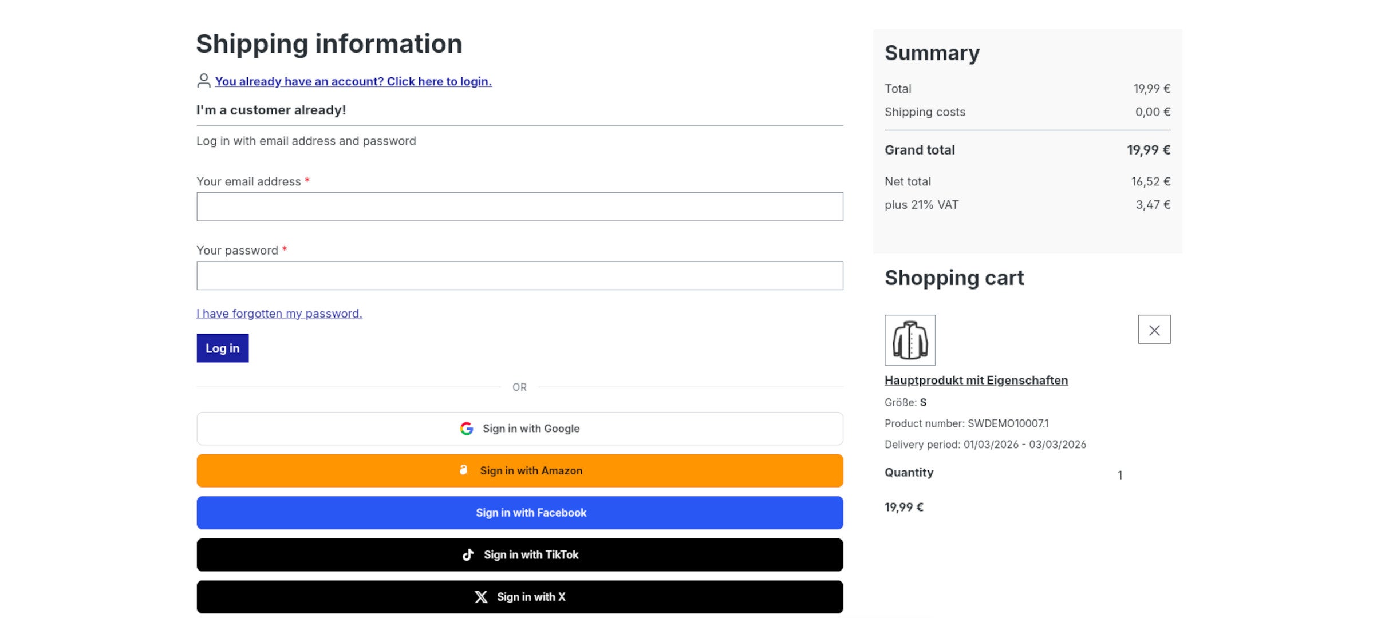The height and width of the screenshot is (618, 1377).
Task: Open the 'You already have an account?' login link
Action: (x=353, y=81)
